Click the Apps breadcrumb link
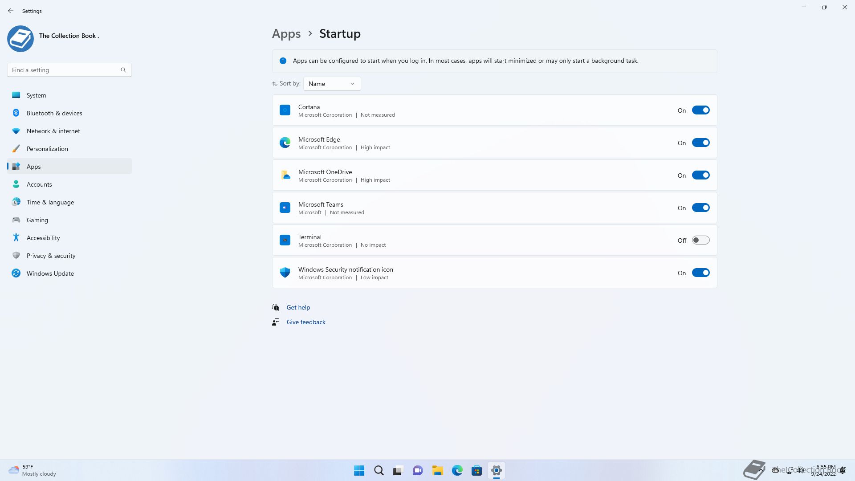Image resolution: width=855 pixels, height=481 pixels. 286,34
